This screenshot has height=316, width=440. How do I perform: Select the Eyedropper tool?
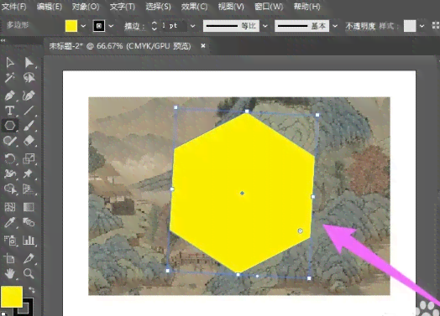point(10,223)
